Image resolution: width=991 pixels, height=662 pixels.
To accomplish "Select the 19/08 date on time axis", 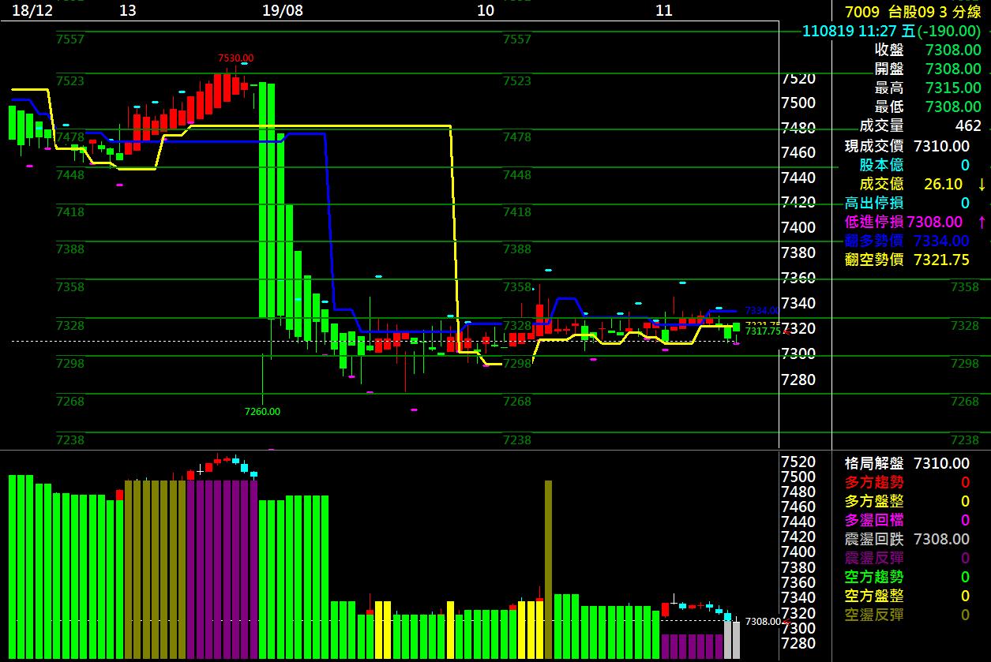I will click(x=283, y=10).
